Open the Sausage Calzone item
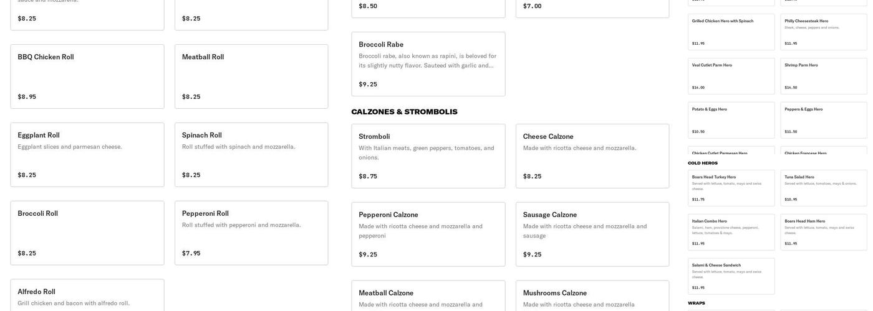The height and width of the screenshot is (311, 873). 592,234
